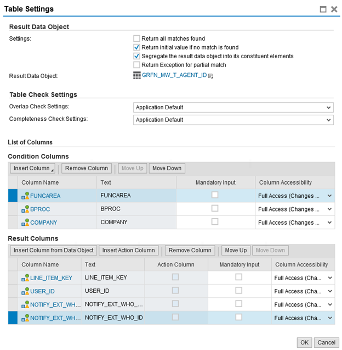The height and width of the screenshot is (350, 342).
Task: Select the COMPANY row selector cell
Action: coord(13,223)
